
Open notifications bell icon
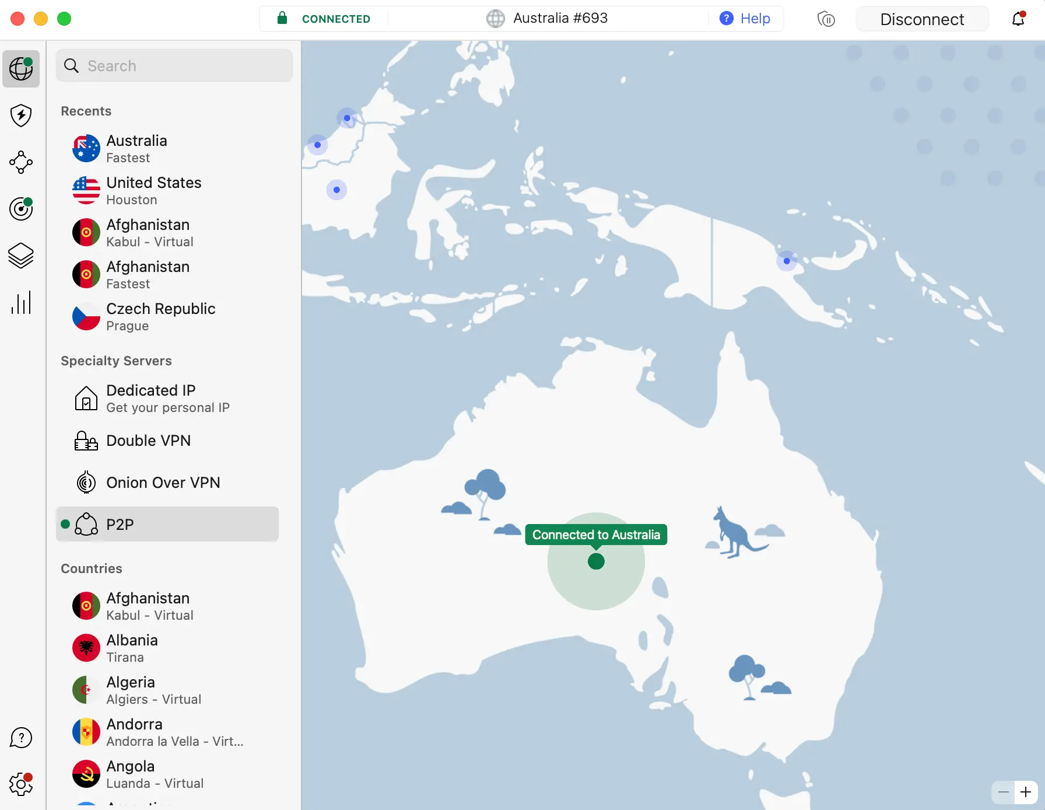pyautogui.click(x=1018, y=19)
